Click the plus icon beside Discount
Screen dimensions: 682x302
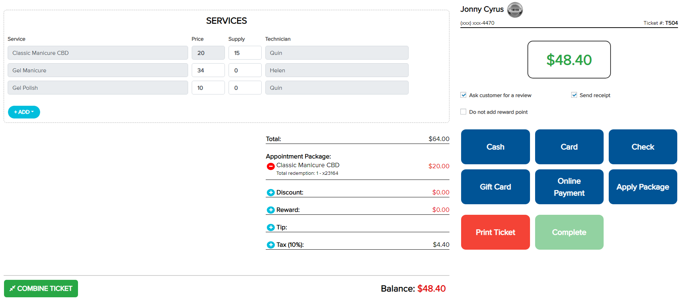270,193
